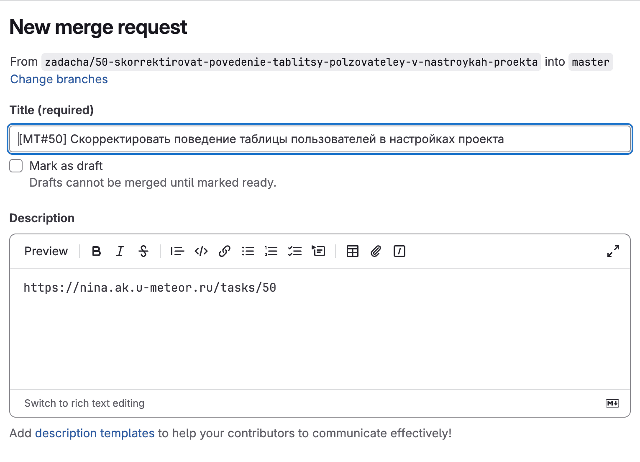Expand description editor to full screen
The width and height of the screenshot is (640, 462).
pos(613,251)
